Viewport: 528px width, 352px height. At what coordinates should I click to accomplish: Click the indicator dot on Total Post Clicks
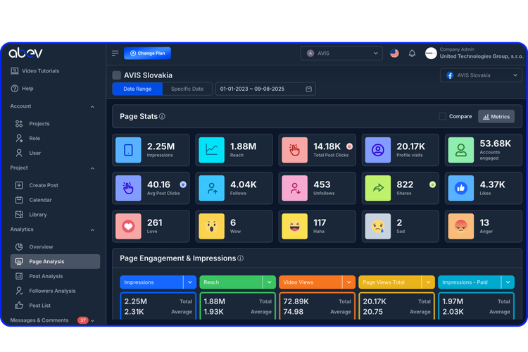pyautogui.click(x=349, y=146)
